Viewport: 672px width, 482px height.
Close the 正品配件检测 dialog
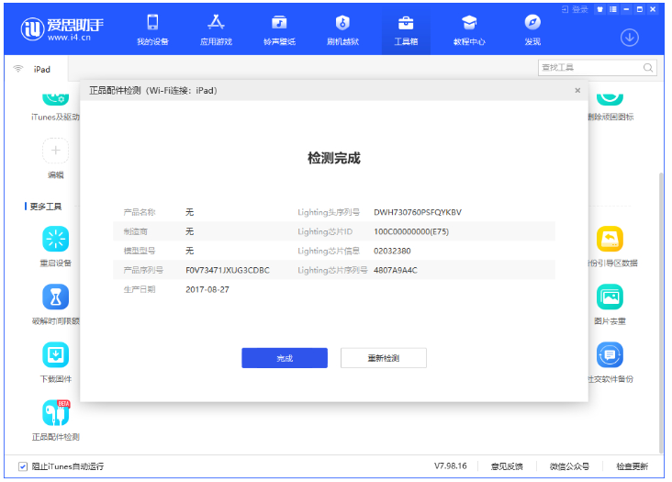577,90
